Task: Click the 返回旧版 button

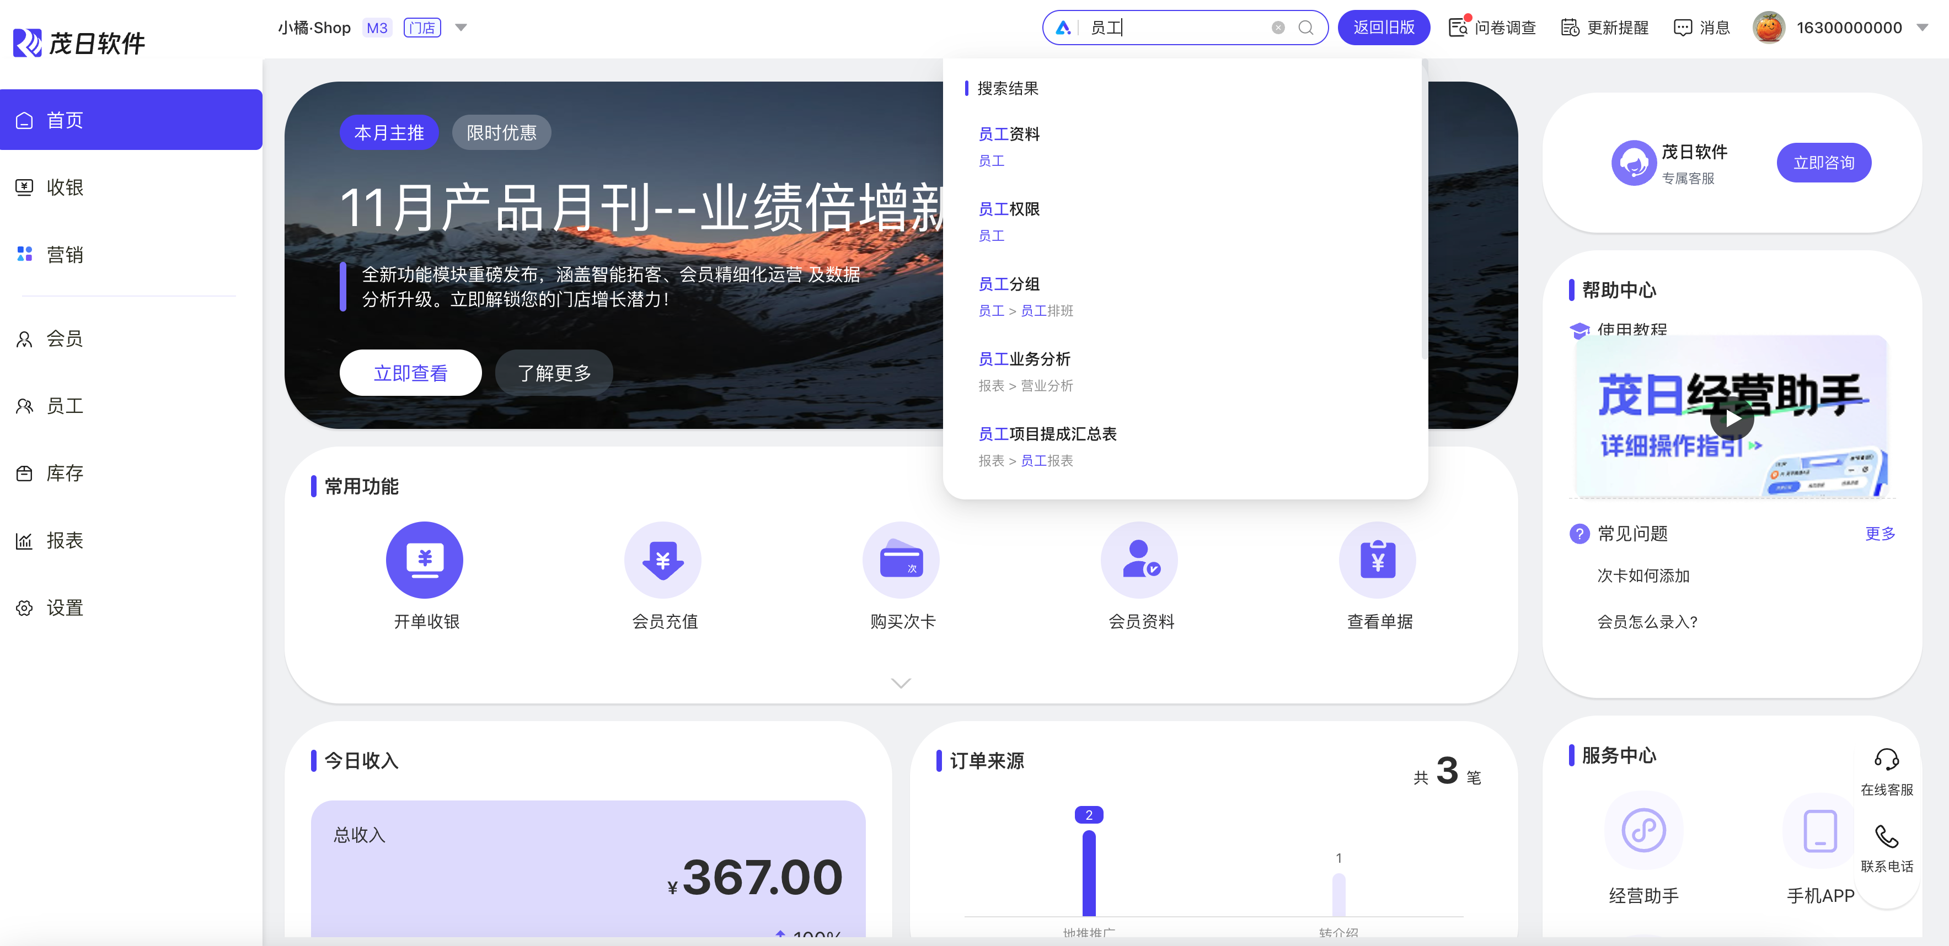Action: point(1383,28)
